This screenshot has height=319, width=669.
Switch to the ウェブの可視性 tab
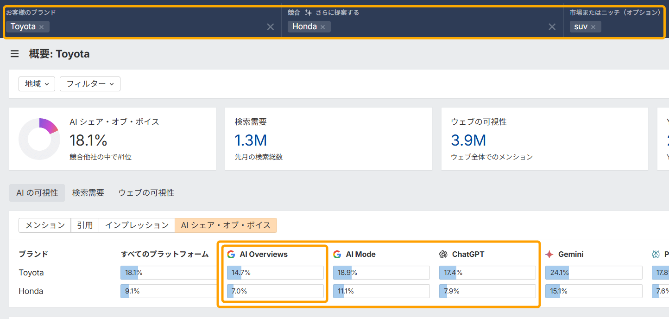[x=146, y=192]
